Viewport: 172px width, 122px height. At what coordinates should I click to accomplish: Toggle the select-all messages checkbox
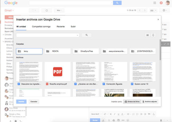[x=33, y=10]
